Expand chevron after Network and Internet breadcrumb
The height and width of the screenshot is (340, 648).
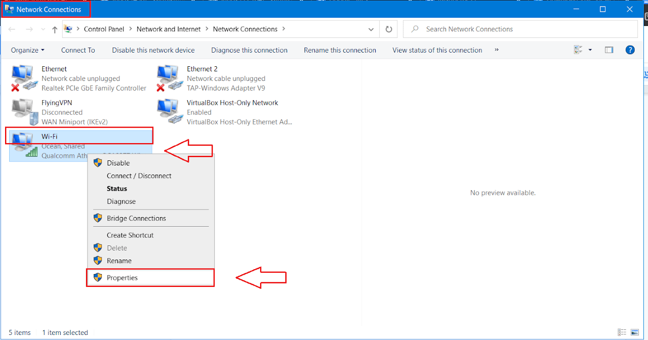207,29
